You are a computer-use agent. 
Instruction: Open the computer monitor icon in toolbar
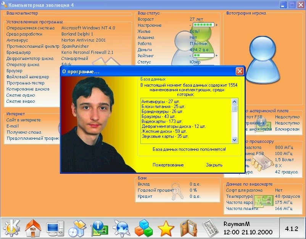pyautogui.click(x=55, y=228)
